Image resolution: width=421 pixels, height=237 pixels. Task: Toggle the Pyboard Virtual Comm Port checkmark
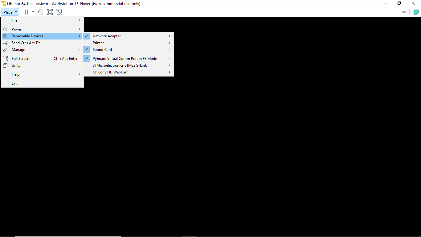87,59
